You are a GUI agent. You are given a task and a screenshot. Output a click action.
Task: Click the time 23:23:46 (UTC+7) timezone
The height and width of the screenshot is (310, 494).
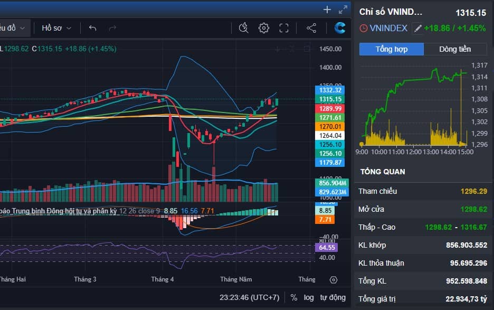coord(249,297)
